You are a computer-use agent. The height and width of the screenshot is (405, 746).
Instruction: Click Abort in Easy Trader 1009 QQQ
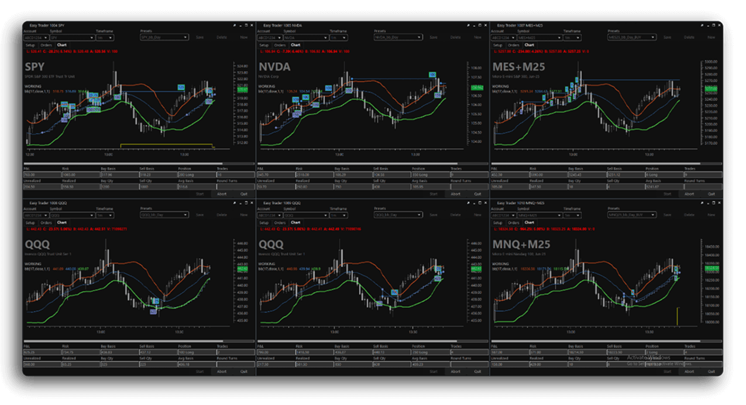[x=455, y=371]
